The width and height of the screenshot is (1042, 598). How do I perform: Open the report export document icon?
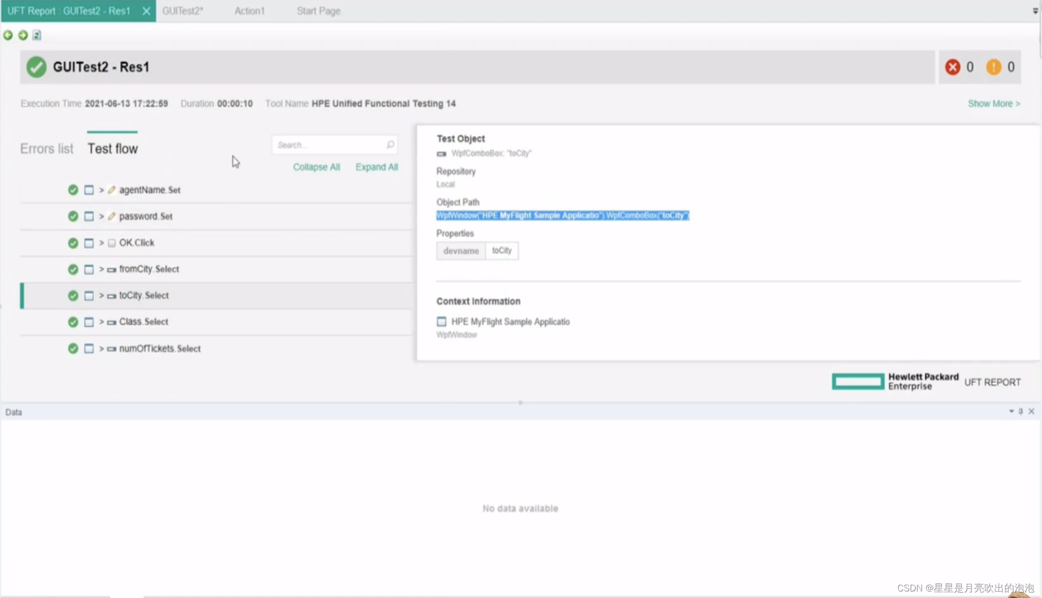point(37,35)
